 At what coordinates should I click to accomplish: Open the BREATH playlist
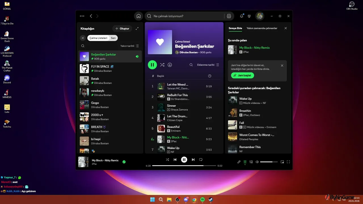click(x=110, y=129)
